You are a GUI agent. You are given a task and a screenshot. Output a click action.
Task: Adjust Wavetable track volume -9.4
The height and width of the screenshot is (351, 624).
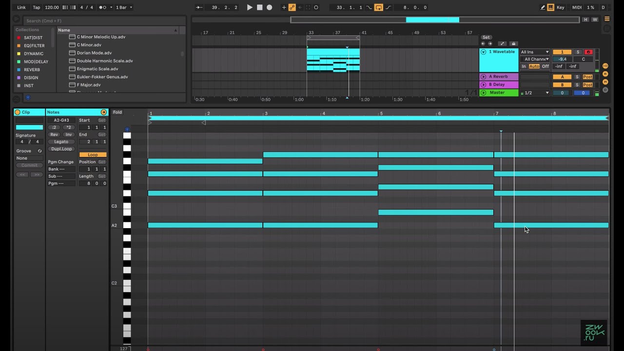(x=562, y=59)
